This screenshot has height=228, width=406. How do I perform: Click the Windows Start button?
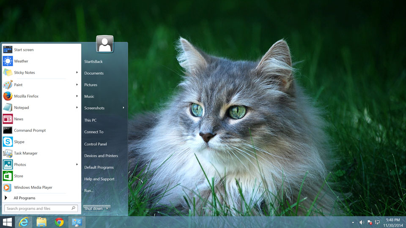(7, 222)
